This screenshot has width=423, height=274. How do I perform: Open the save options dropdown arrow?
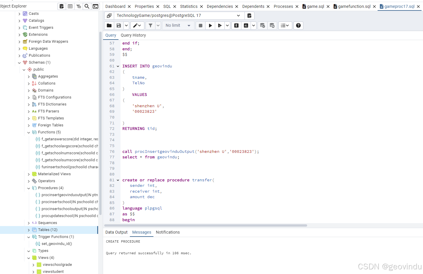pyautogui.click(x=126, y=26)
